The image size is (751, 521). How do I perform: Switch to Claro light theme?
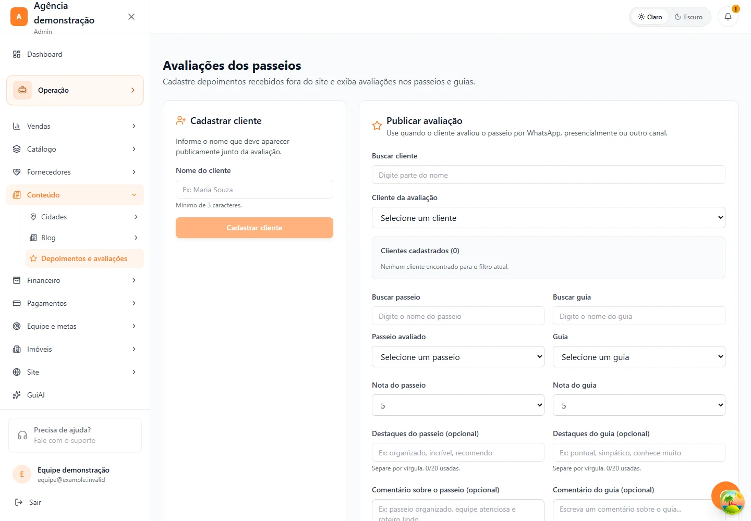coord(650,17)
